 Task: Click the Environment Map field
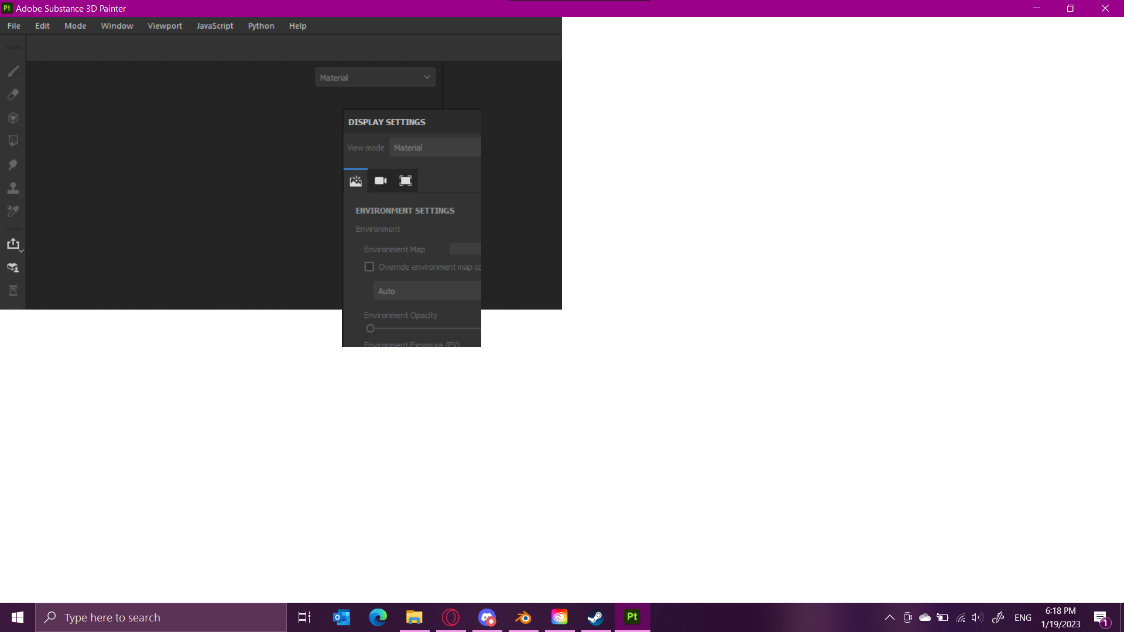465,249
